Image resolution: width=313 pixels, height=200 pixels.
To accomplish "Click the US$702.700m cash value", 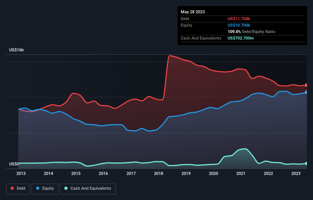I will [x=241, y=38].
